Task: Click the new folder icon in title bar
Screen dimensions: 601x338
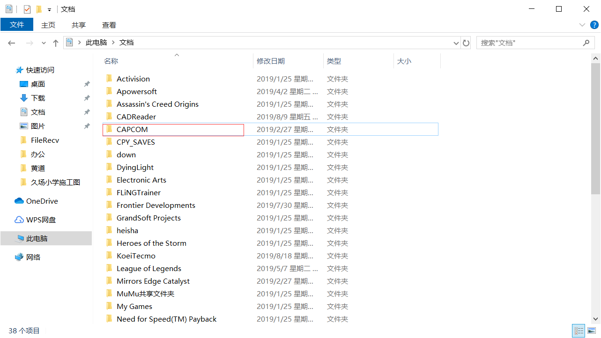Action: [x=39, y=9]
